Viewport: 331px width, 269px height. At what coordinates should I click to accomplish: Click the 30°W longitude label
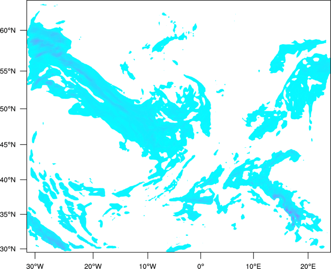point(35,266)
